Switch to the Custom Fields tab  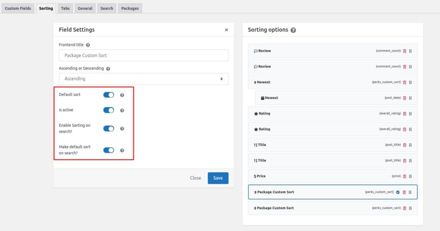tap(18, 8)
